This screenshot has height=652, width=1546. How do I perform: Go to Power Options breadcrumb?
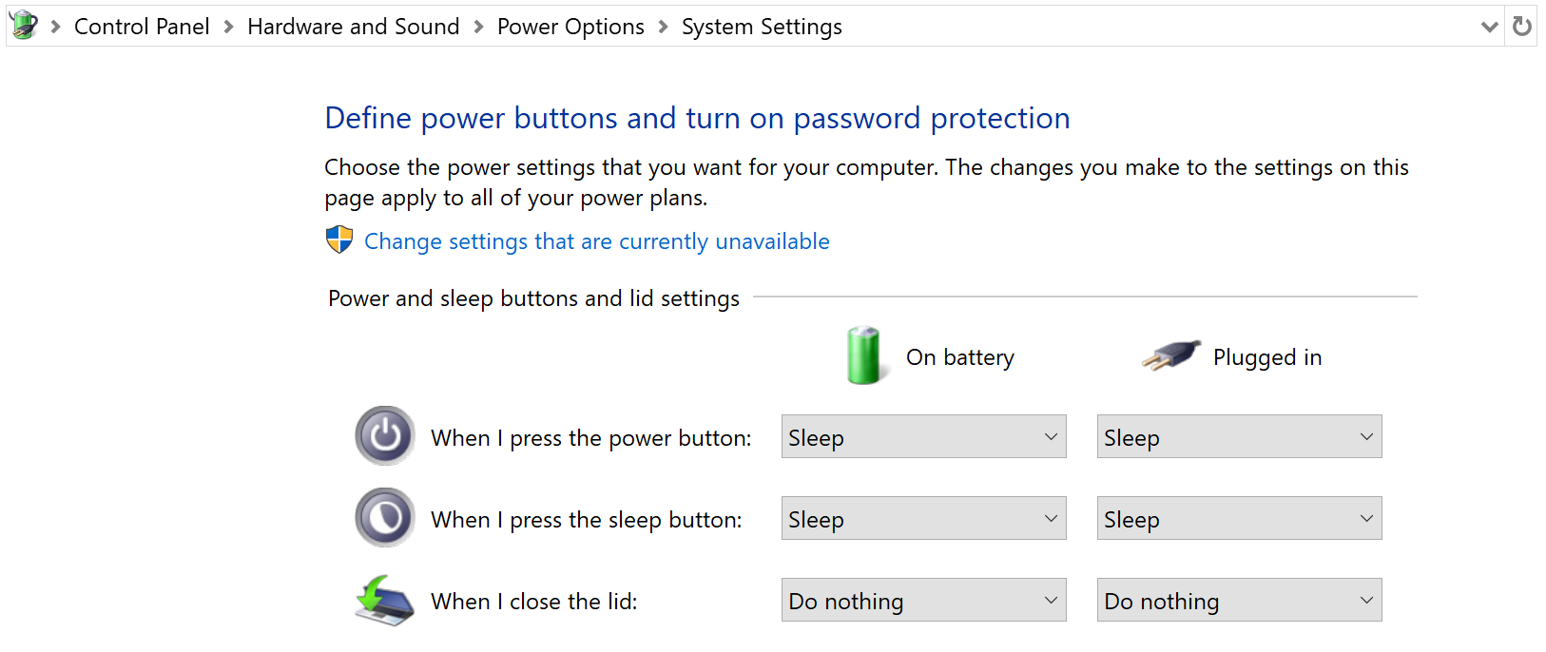point(570,27)
